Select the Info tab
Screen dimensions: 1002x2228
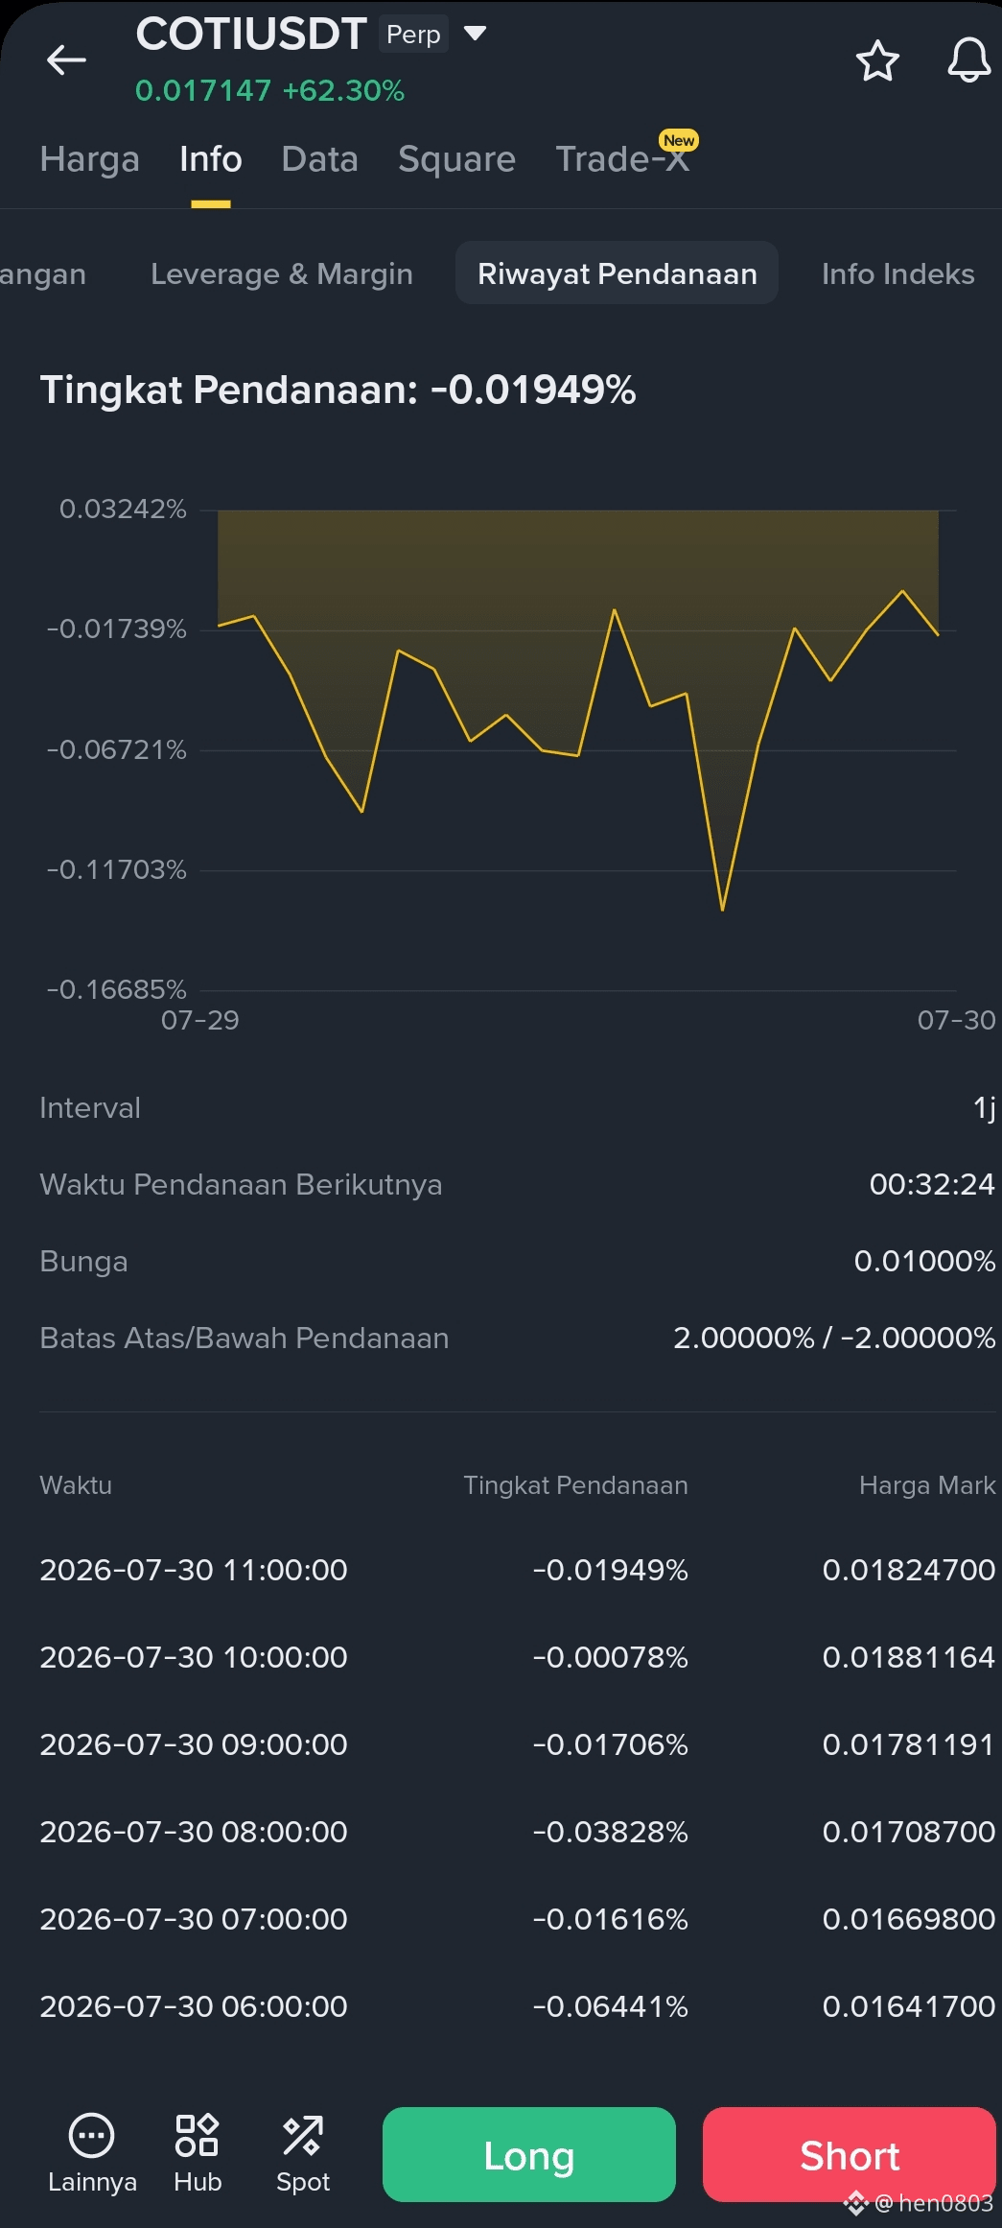click(x=211, y=159)
